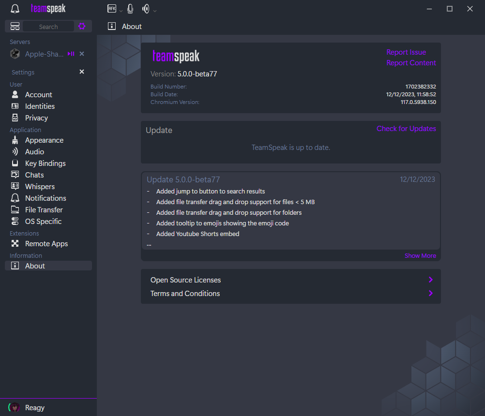Mute the speaker output icon

(146, 9)
